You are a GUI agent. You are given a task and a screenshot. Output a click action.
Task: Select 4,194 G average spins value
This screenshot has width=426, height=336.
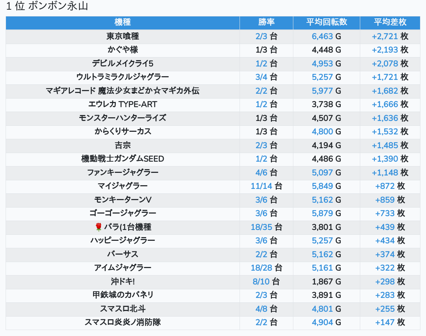click(326, 145)
